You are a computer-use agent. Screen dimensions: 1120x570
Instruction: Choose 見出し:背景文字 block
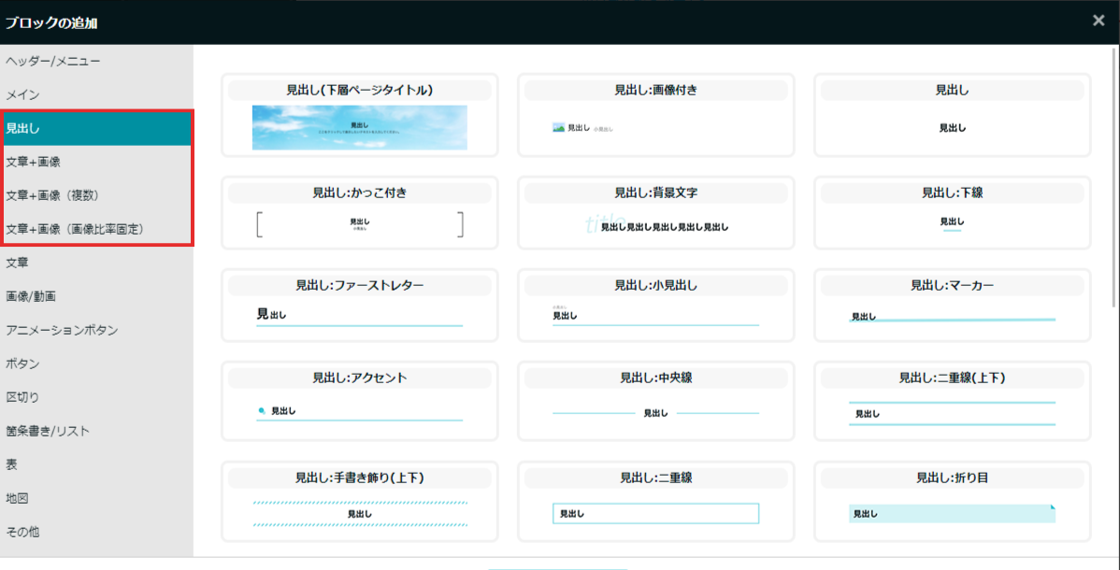click(655, 213)
